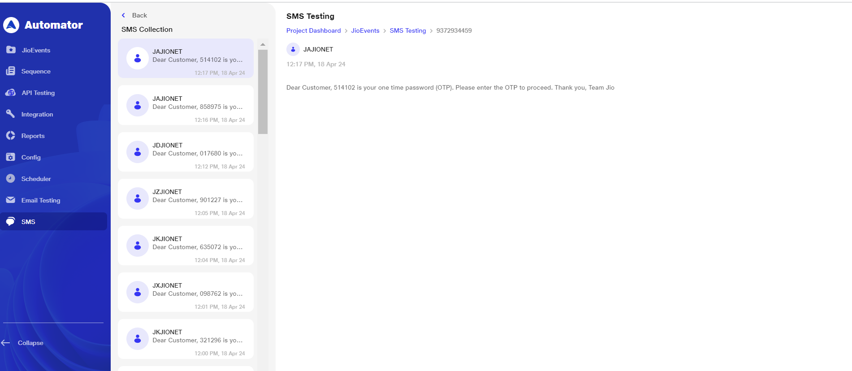Viewport: 852px width, 371px height.
Task: Click the 12:00 PM, 18 Apr 24 timestamp
Action: coord(220,354)
